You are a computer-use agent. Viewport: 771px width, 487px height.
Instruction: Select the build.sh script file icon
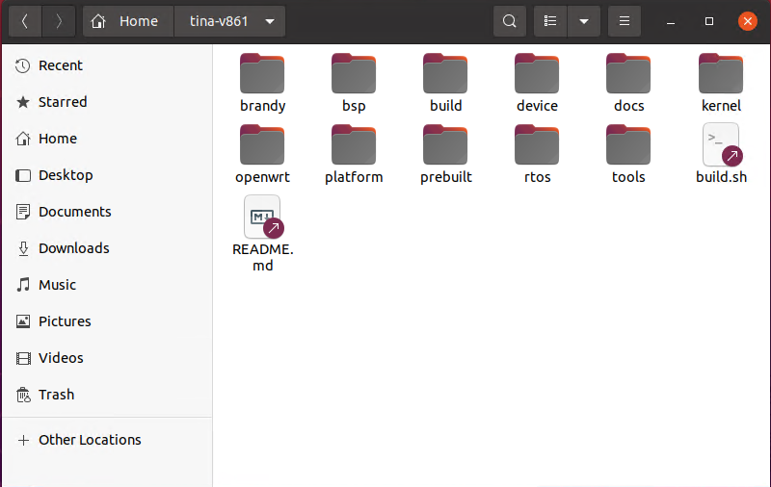tap(721, 145)
